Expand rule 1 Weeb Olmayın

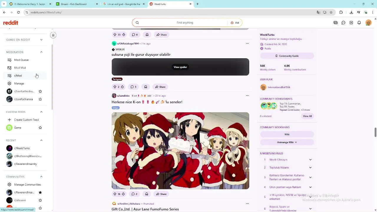(310, 160)
